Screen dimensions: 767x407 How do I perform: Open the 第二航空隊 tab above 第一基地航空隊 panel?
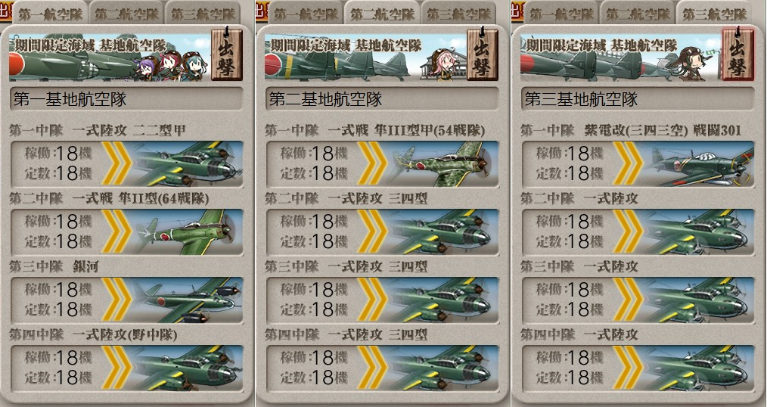click(x=126, y=13)
